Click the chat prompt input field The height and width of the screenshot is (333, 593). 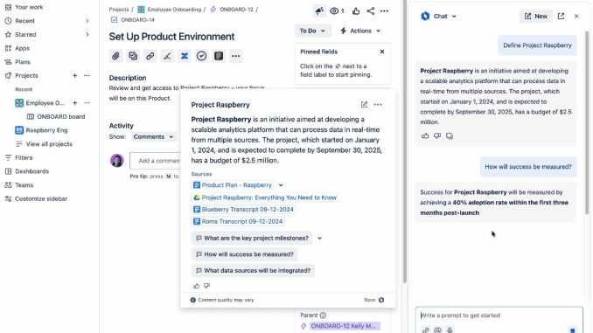[499, 316]
